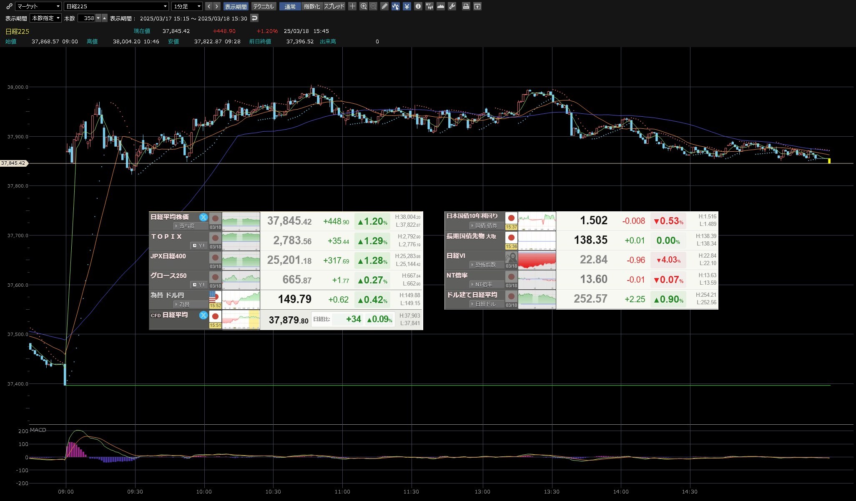The image size is (856, 501).
Task: Select スプレッド display mode
Action: pyautogui.click(x=334, y=6)
